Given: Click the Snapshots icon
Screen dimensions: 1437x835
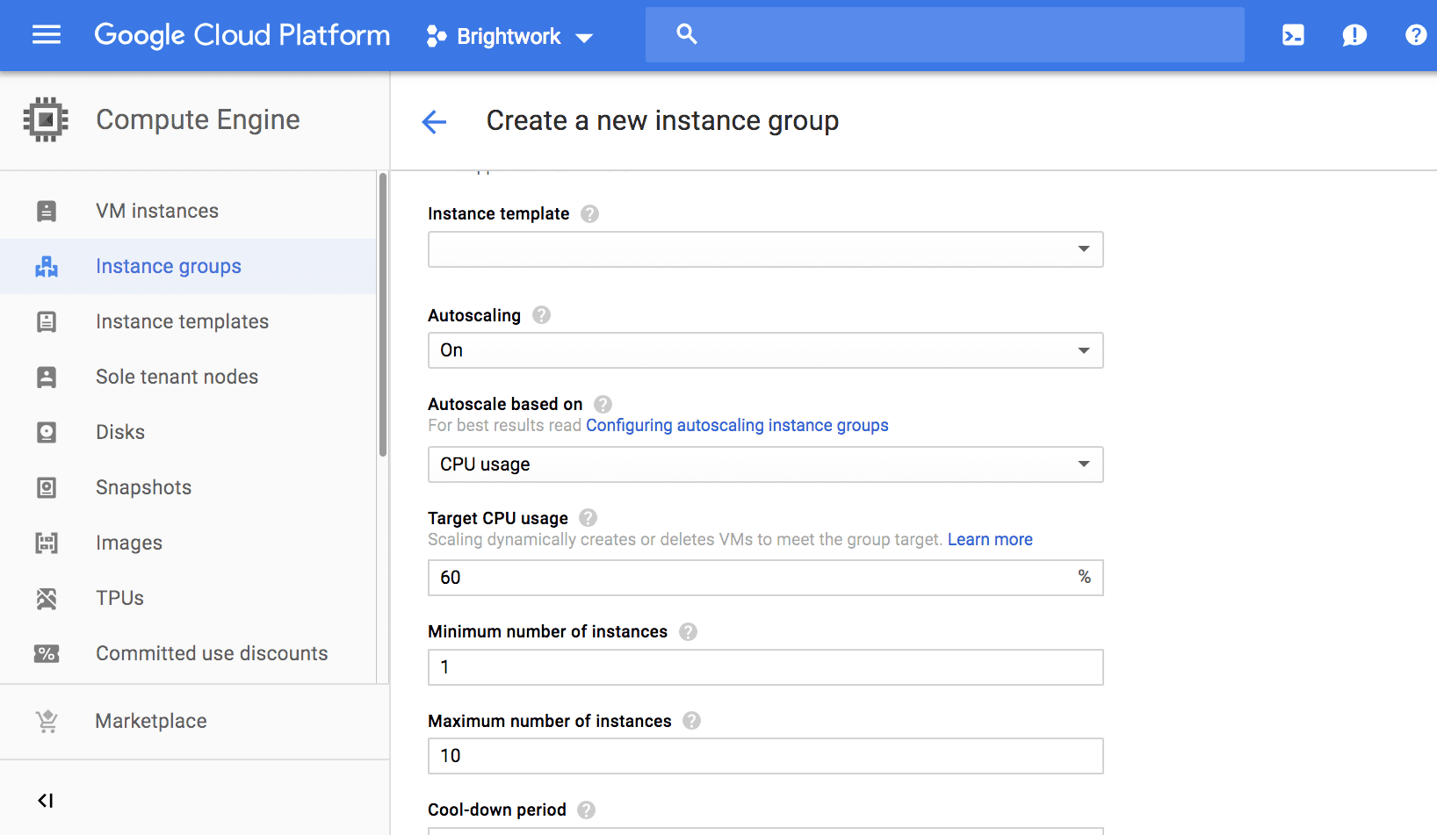Looking at the screenshot, I should point(47,487).
